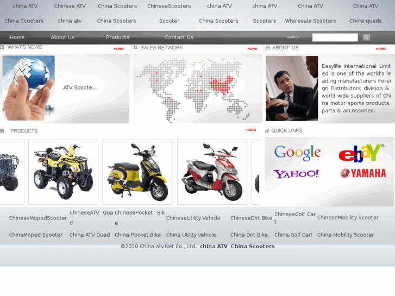Open the globe in hand news image
Screen dimensions: 395x296
[x=28, y=88]
